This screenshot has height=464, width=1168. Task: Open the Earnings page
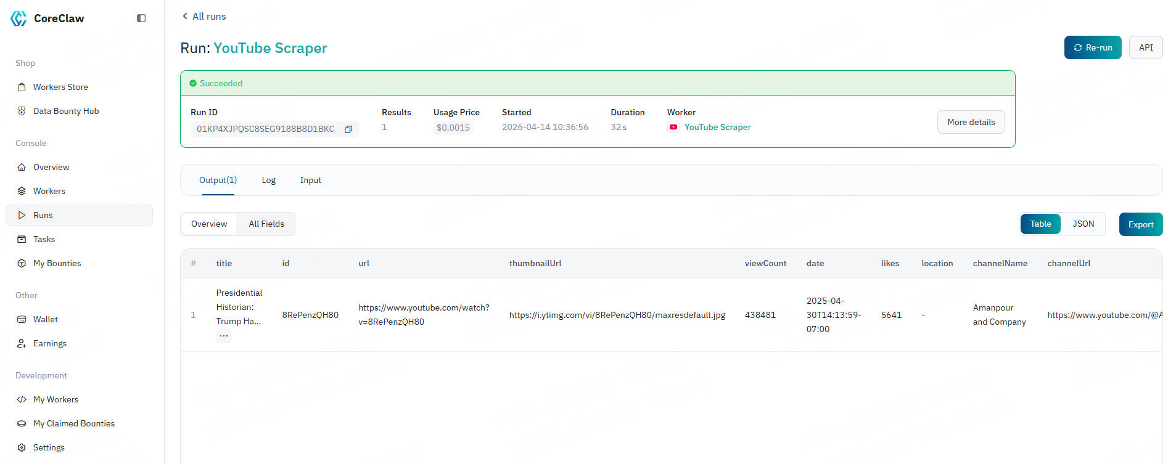coord(50,343)
